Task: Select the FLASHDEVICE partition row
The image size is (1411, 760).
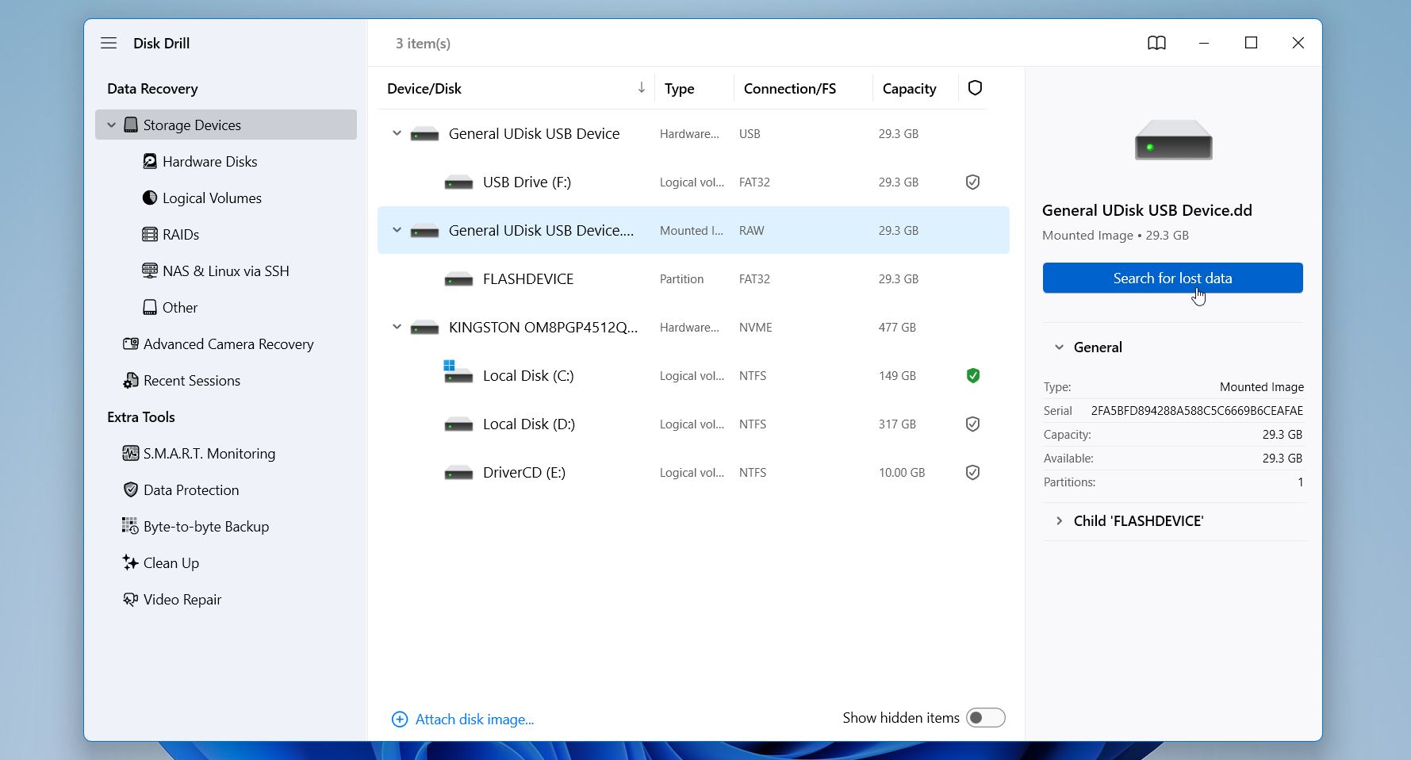Action: [527, 278]
